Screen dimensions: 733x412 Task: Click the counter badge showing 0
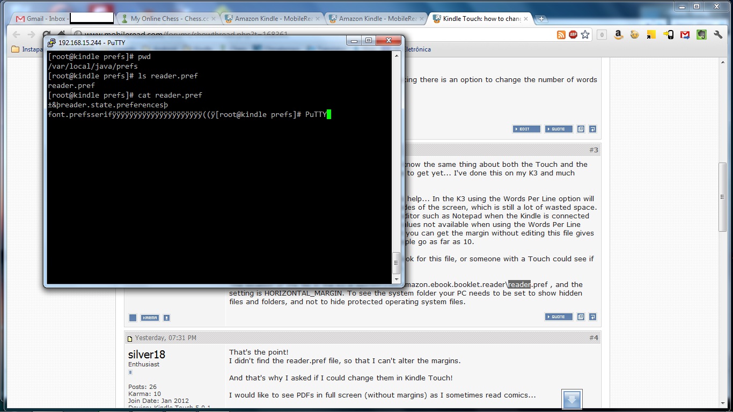coord(602,35)
